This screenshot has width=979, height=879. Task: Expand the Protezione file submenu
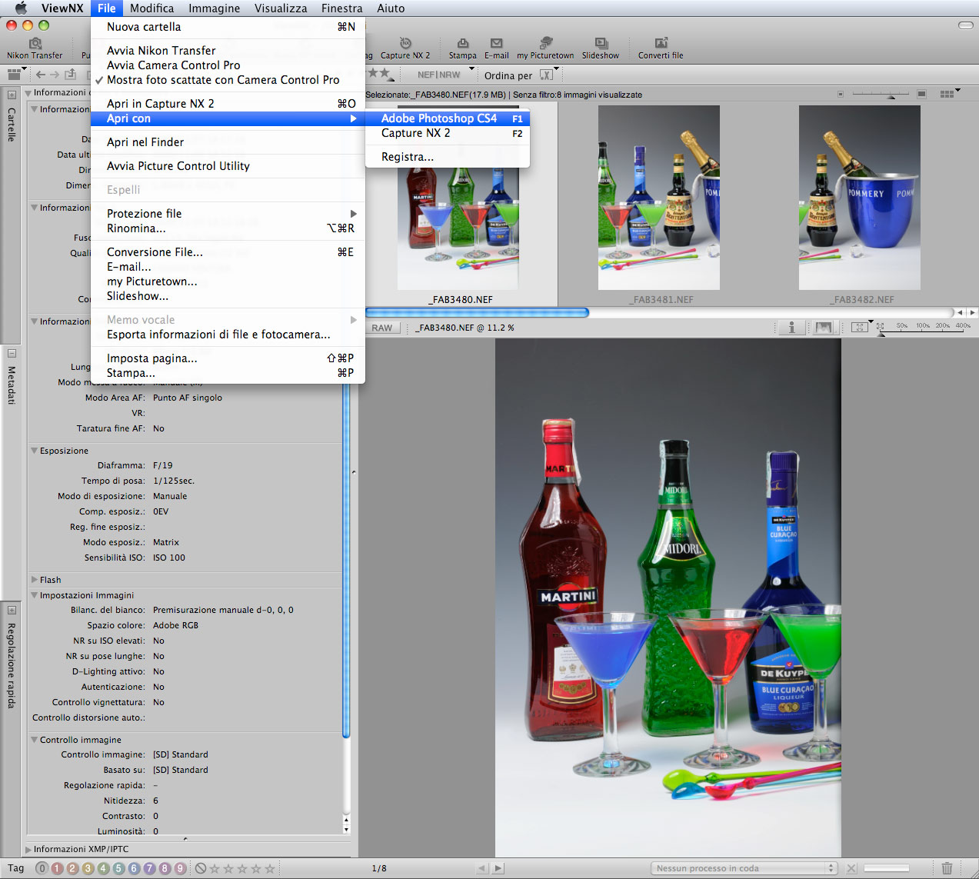228,214
